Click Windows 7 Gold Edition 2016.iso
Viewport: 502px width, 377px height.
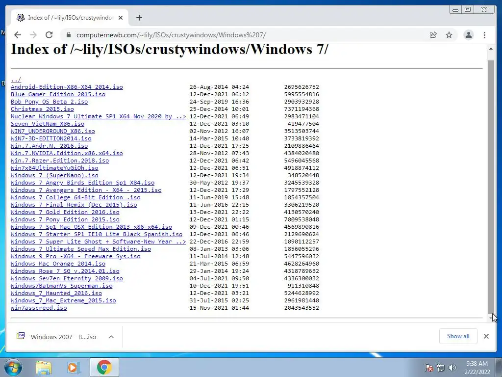pyautogui.click(x=65, y=212)
